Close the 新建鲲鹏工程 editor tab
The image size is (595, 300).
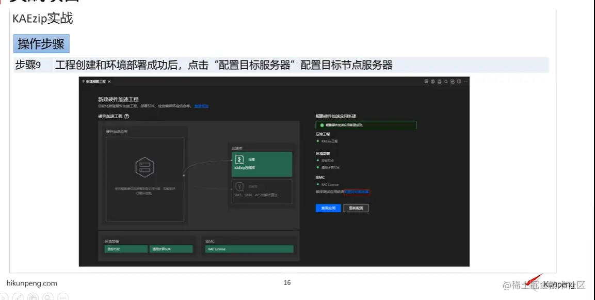coord(109,82)
